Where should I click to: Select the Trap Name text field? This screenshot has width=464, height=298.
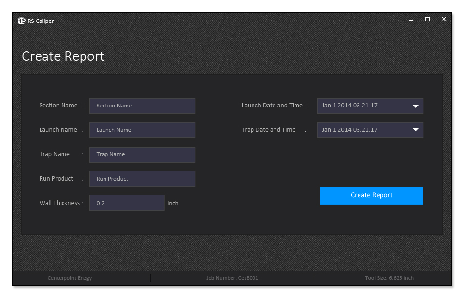[x=142, y=154]
